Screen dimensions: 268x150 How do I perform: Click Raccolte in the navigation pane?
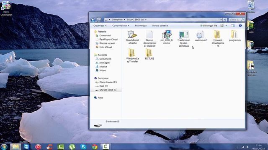click(x=102, y=55)
